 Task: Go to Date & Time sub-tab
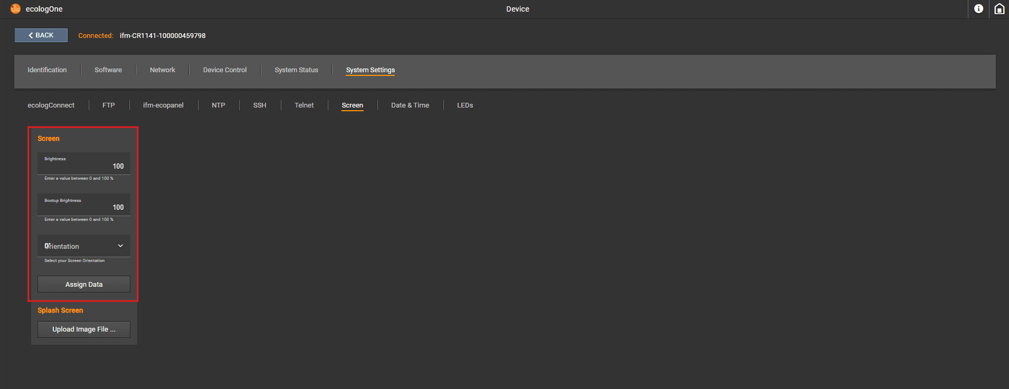[410, 105]
